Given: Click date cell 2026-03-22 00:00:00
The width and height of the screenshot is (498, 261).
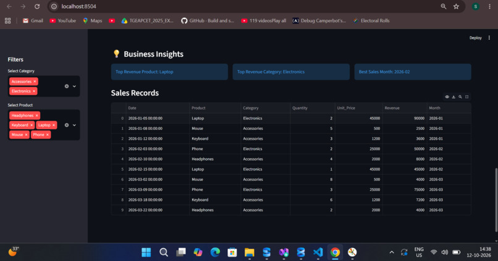Looking at the screenshot, I should (158, 210).
